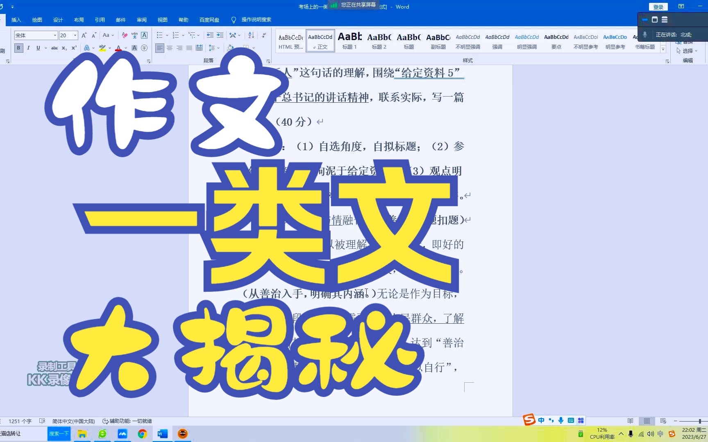Screen dimensions: 708x442
Task: Open the 设计 ribbon tab
Action: click(58, 20)
